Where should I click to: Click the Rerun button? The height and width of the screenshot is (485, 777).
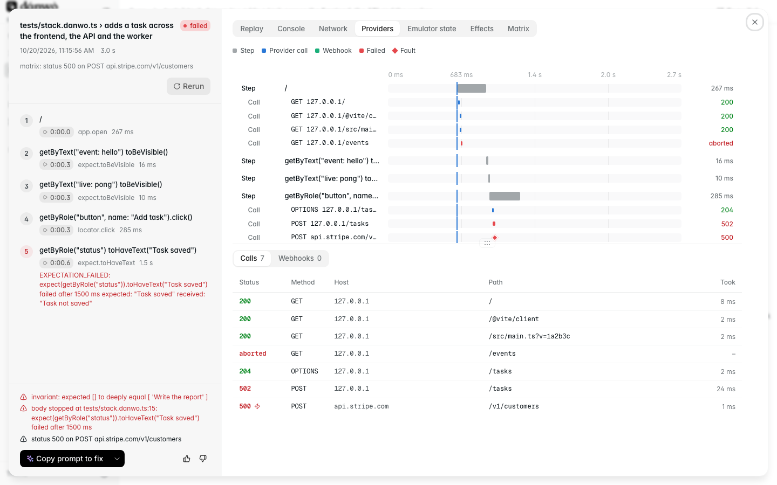[188, 86]
